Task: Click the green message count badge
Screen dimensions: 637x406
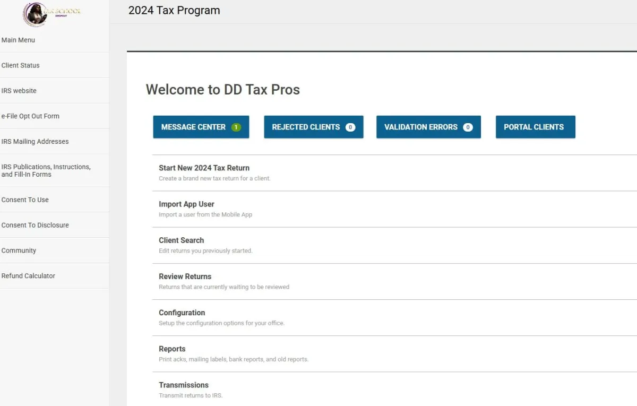Action: tap(236, 127)
